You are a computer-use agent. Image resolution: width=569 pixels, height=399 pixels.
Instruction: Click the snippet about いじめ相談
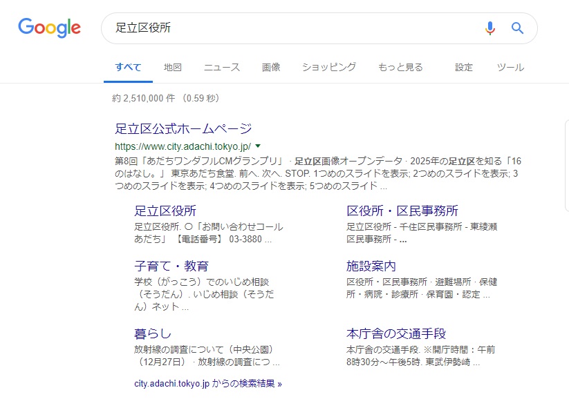tap(205, 294)
